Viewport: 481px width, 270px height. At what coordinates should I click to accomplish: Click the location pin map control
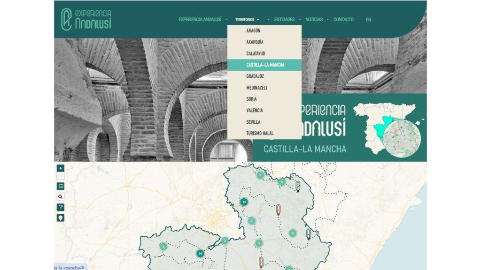(x=61, y=218)
